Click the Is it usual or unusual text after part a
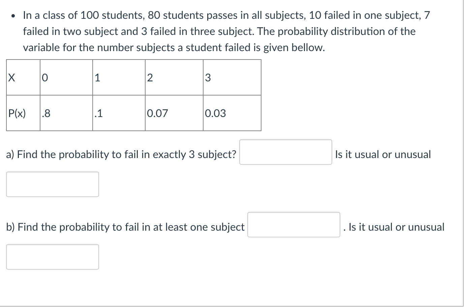 382,154
